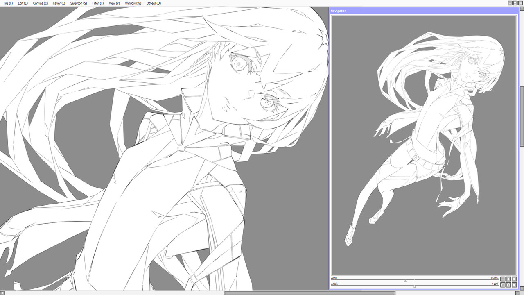Open the Window menu
The height and width of the screenshot is (295, 524).
pyautogui.click(x=133, y=3)
